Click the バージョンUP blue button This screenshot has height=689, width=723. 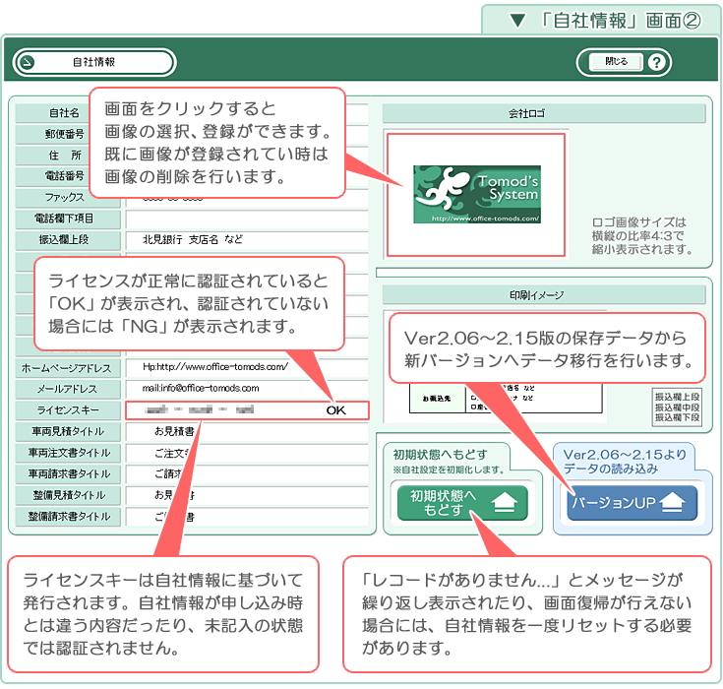tap(632, 503)
